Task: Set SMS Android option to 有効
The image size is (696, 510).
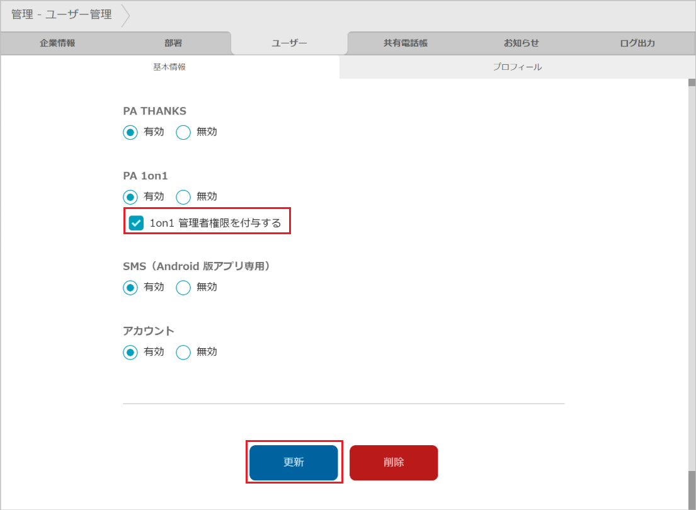Action: 130,288
